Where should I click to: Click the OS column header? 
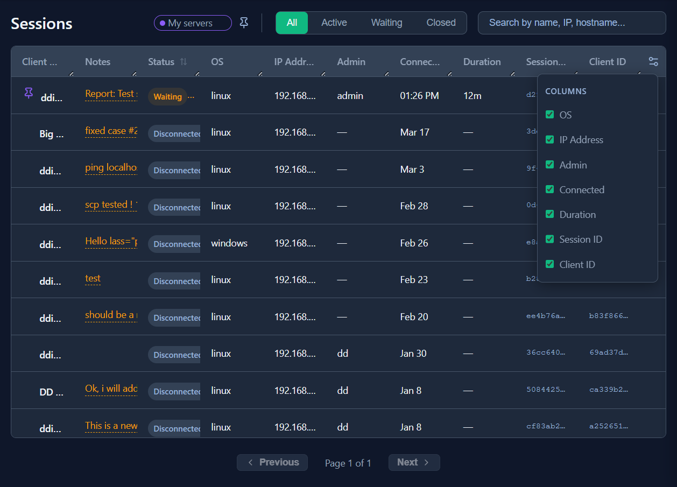[x=217, y=62]
